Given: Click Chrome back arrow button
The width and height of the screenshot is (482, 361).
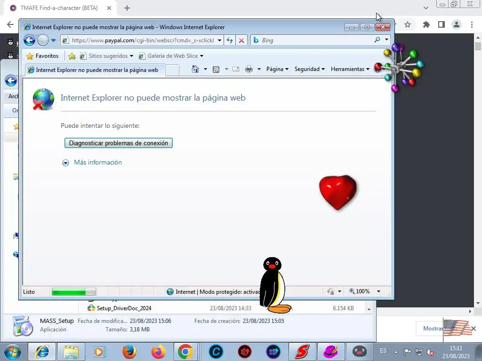Looking at the screenshot, I should click(10, 24).
